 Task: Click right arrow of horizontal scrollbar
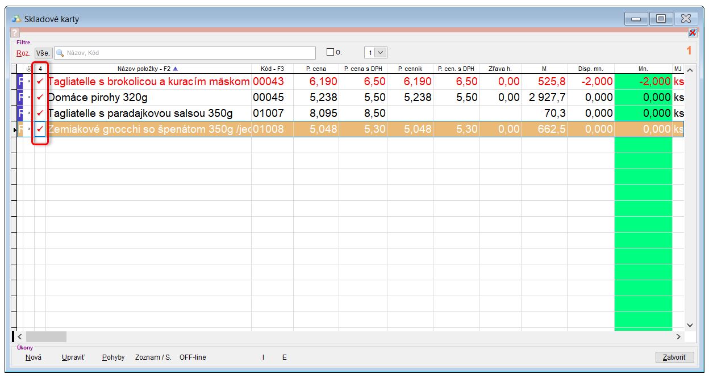[x=678, y=336]
